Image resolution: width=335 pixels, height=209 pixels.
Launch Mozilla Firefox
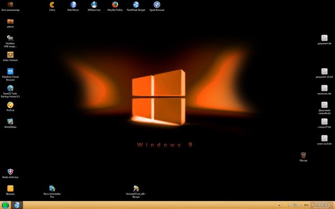point(115,6)
